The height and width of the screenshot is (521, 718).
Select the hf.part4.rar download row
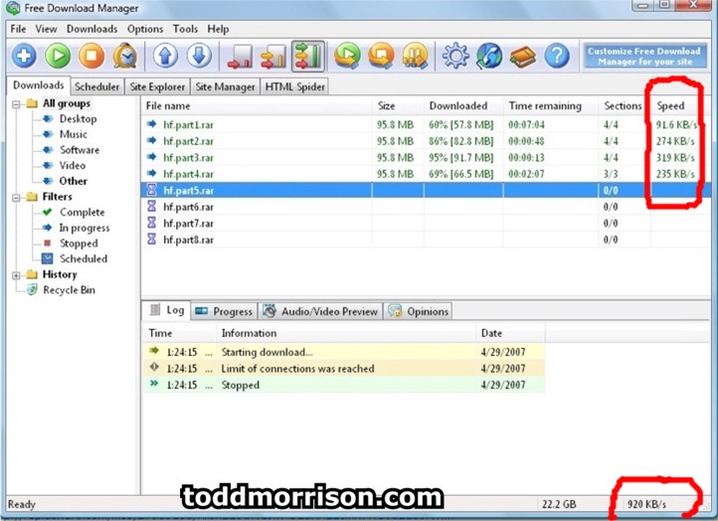(426, 174)
